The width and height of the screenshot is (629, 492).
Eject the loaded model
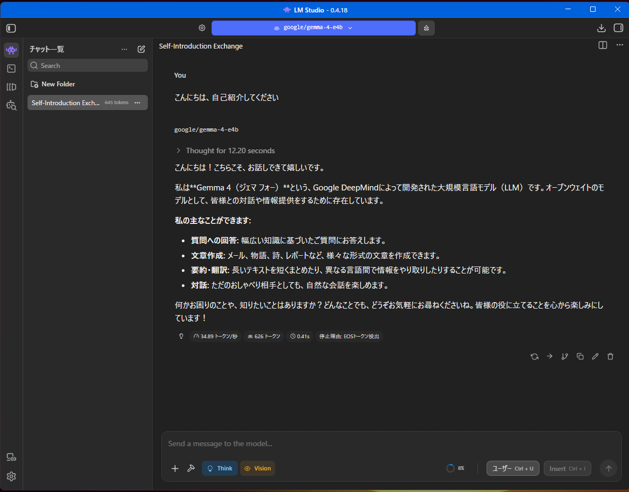pyautogui.click(x=426, y=28)
